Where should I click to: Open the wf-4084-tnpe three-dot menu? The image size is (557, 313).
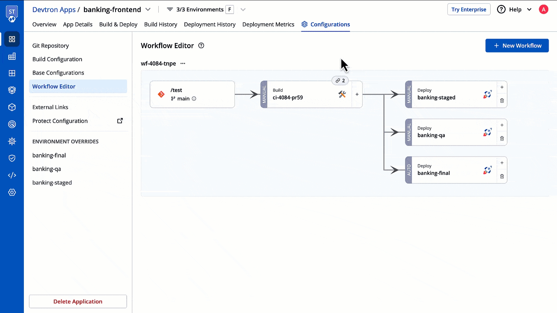coord(183,64)
